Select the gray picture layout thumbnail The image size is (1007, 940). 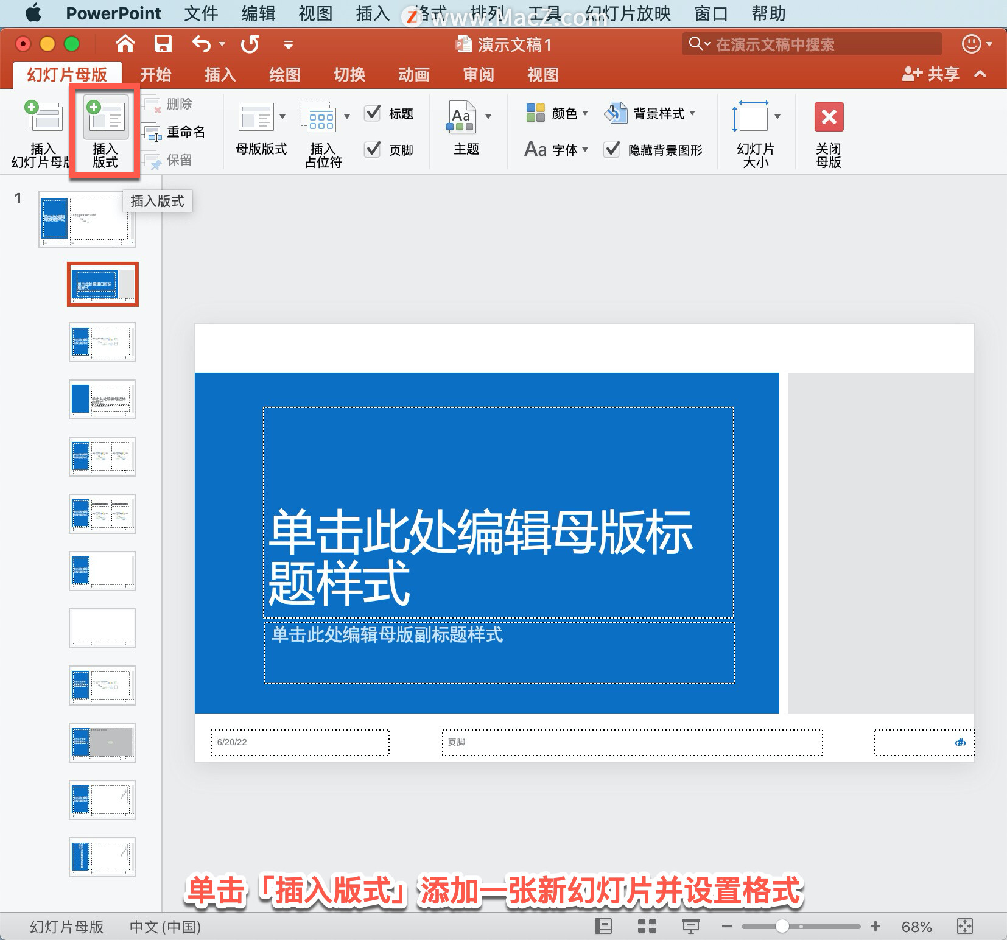[102, 742]
